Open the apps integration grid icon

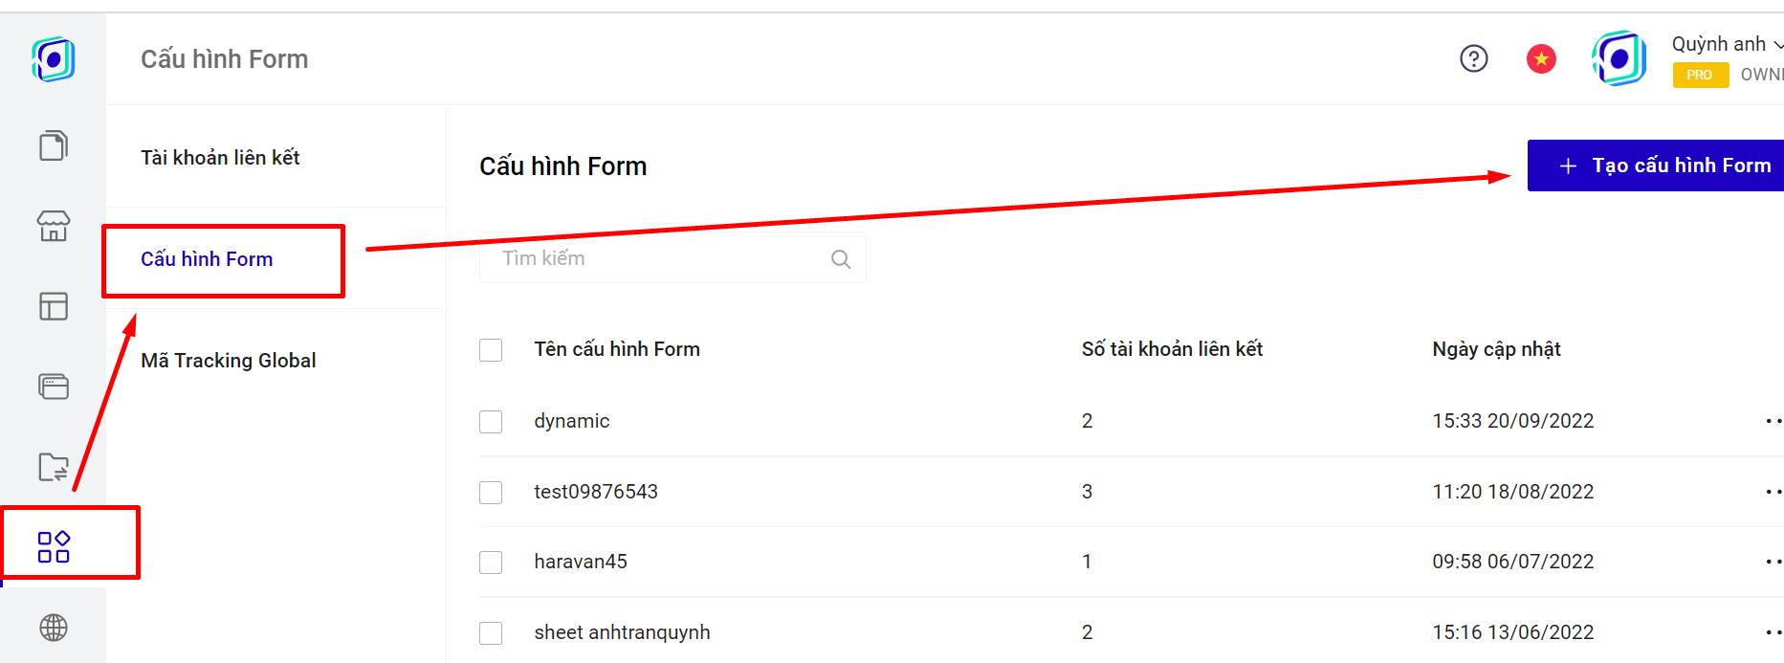pyautogui.click(x=54, y=546)
